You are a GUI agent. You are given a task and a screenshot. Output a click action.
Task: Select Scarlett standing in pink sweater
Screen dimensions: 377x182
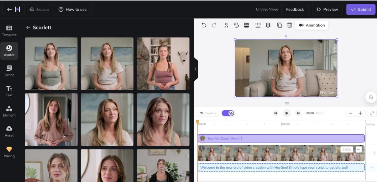tap(51, 120)
